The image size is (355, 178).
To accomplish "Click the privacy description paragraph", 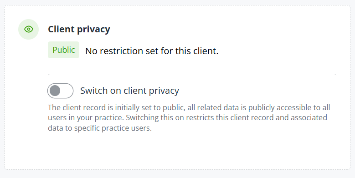I will (189, 117).
